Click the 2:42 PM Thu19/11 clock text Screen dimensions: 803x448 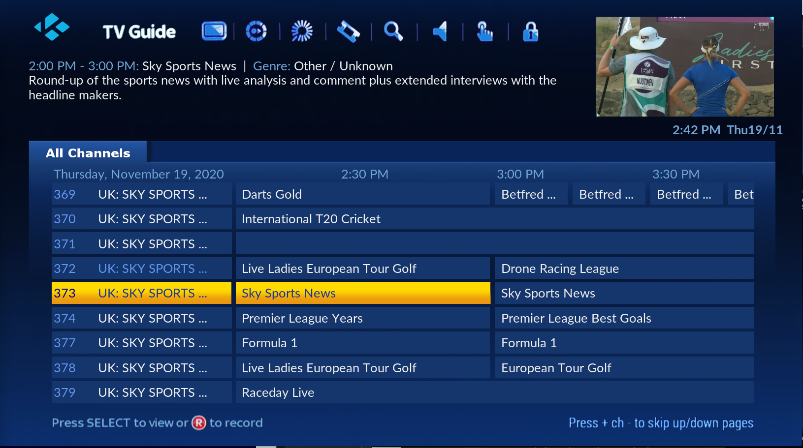click(x=728, y=130)
